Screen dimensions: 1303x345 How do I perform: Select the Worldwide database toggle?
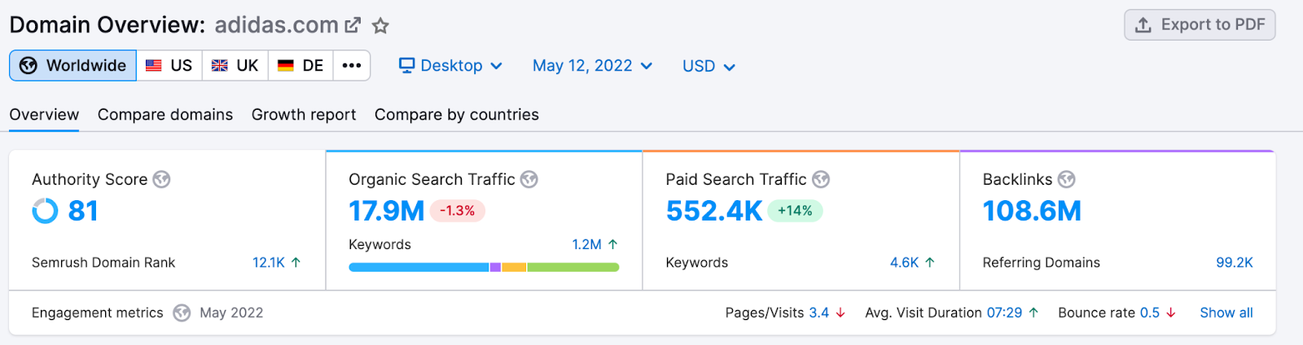(x=73, y=66)
